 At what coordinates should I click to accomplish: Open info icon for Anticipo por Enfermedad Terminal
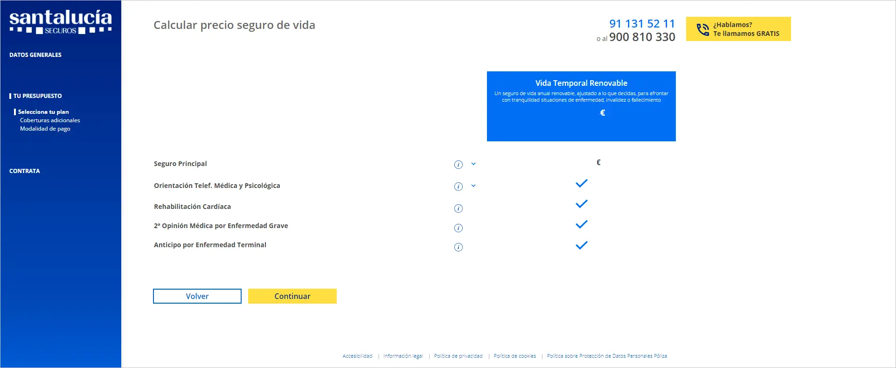(458, 247)
